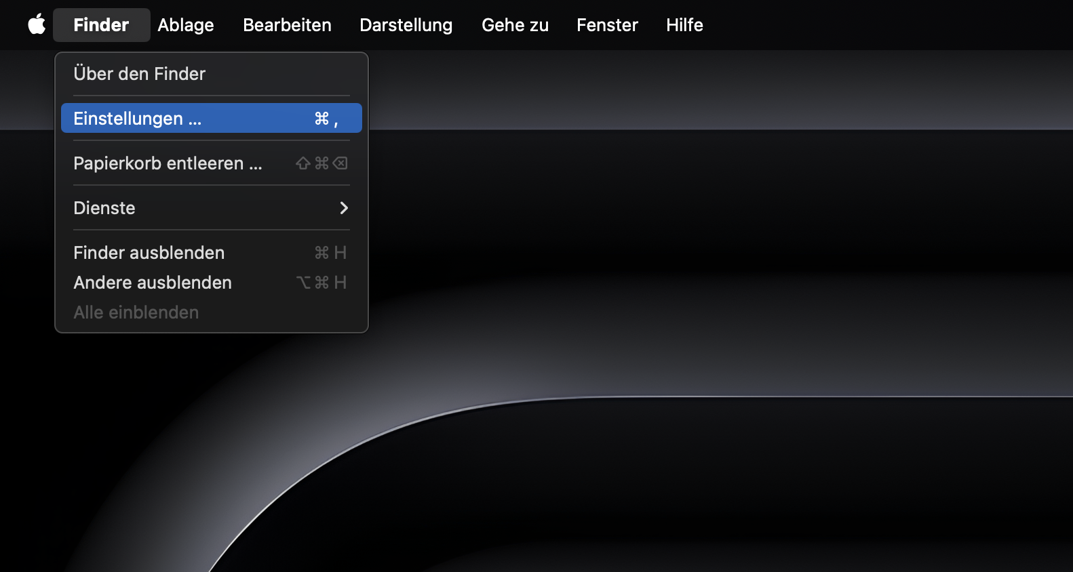Choose Papierkorb entleeren …
Screen dimensions: 1073x572
tap(212, 163)
